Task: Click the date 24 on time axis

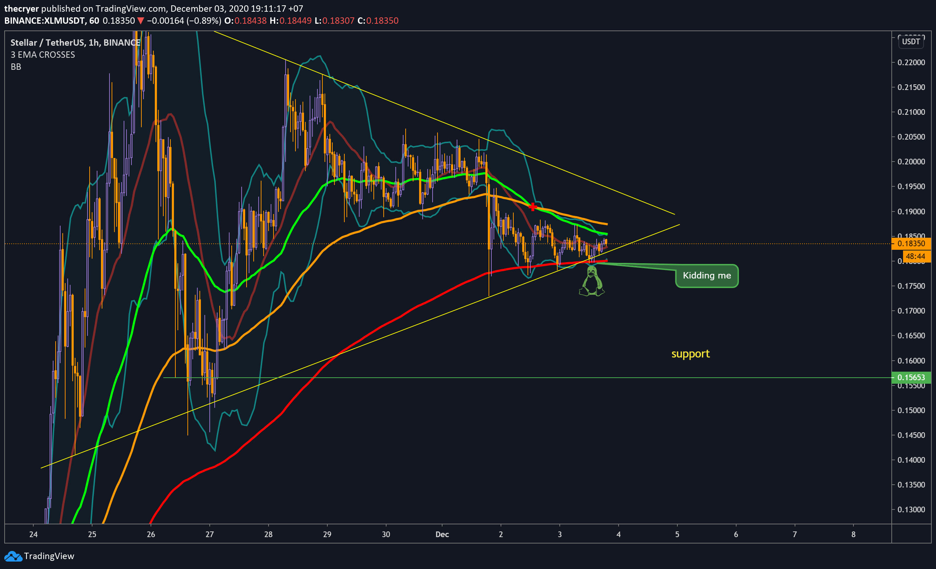Action: click(33, 534)
